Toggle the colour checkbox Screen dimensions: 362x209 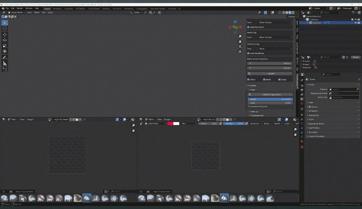tap(248, 79)
